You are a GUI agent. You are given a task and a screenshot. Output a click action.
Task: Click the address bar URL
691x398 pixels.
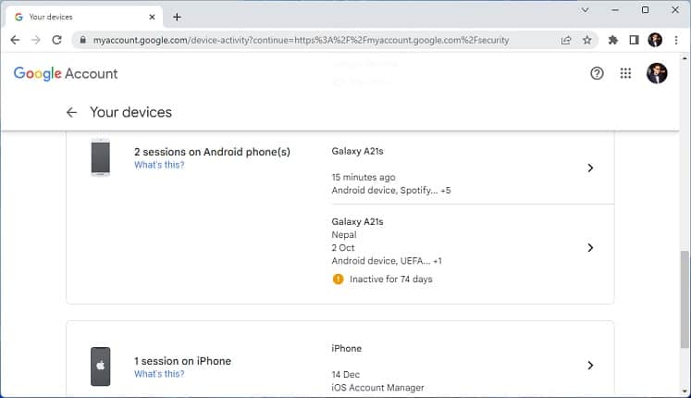click(x=301, y=40)
